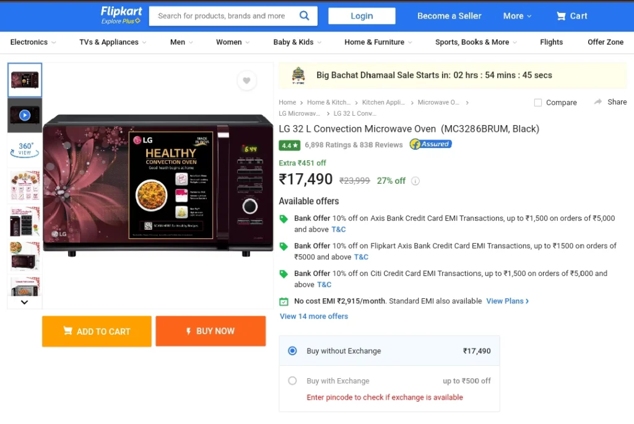Expand the Electronics category menu
Screen dimensions: 634x424
point(33,42)
